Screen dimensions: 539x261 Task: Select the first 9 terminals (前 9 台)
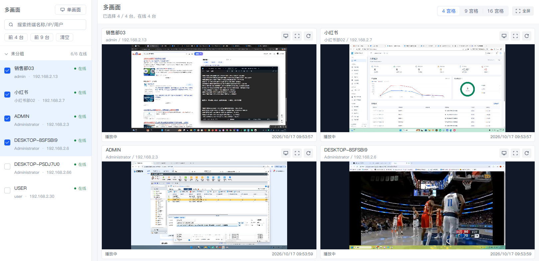click(42, 37)
